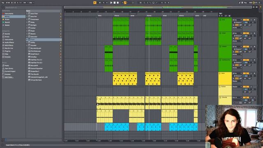Toggle the arrangement Loop switch
Viewport: 263px width, 148px height.
[x=153, y=3]
